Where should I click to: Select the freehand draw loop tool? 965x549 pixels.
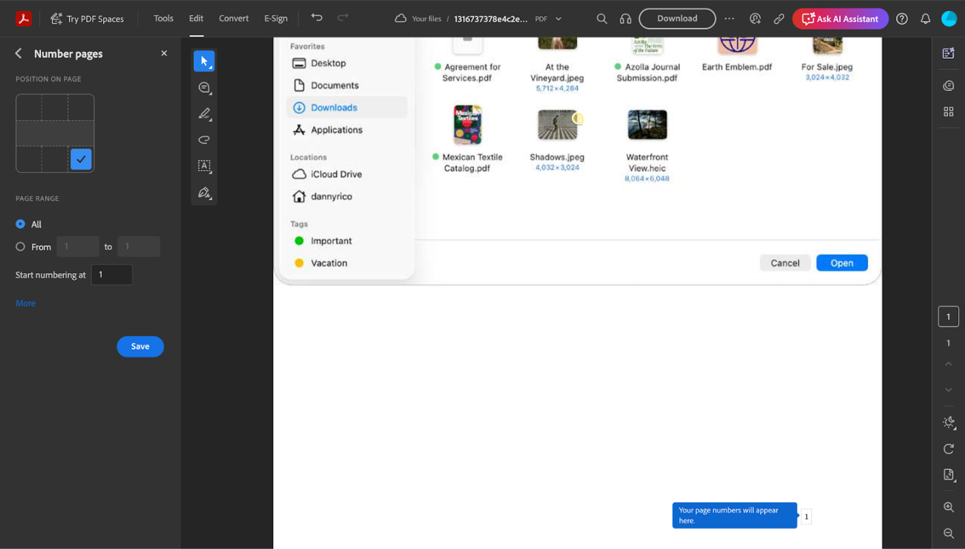pyautogui.click(x=204, y=140)
